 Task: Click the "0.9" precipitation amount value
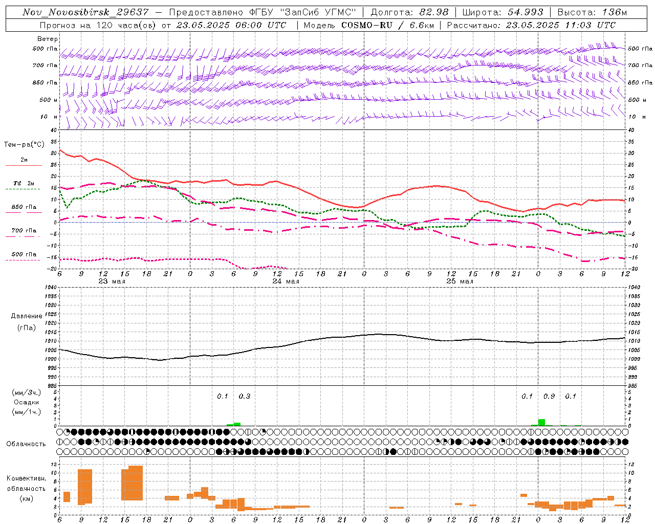[x=549, y=396]
